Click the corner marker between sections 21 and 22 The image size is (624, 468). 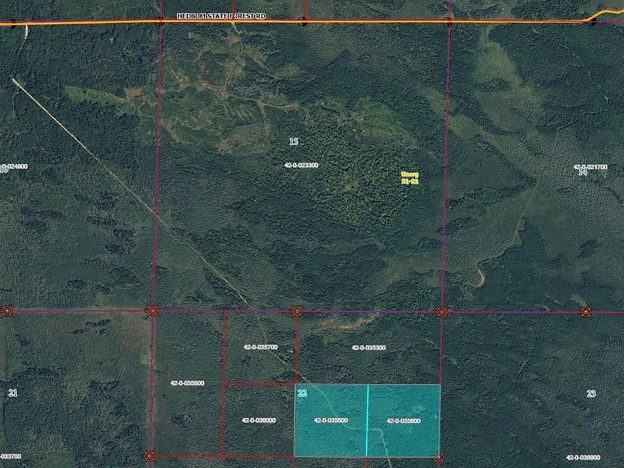[152, 311]
